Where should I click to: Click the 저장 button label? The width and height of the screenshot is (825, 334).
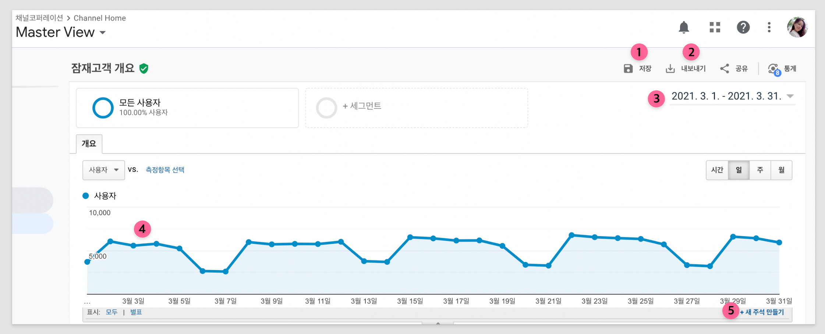click(x=645, y=69)
